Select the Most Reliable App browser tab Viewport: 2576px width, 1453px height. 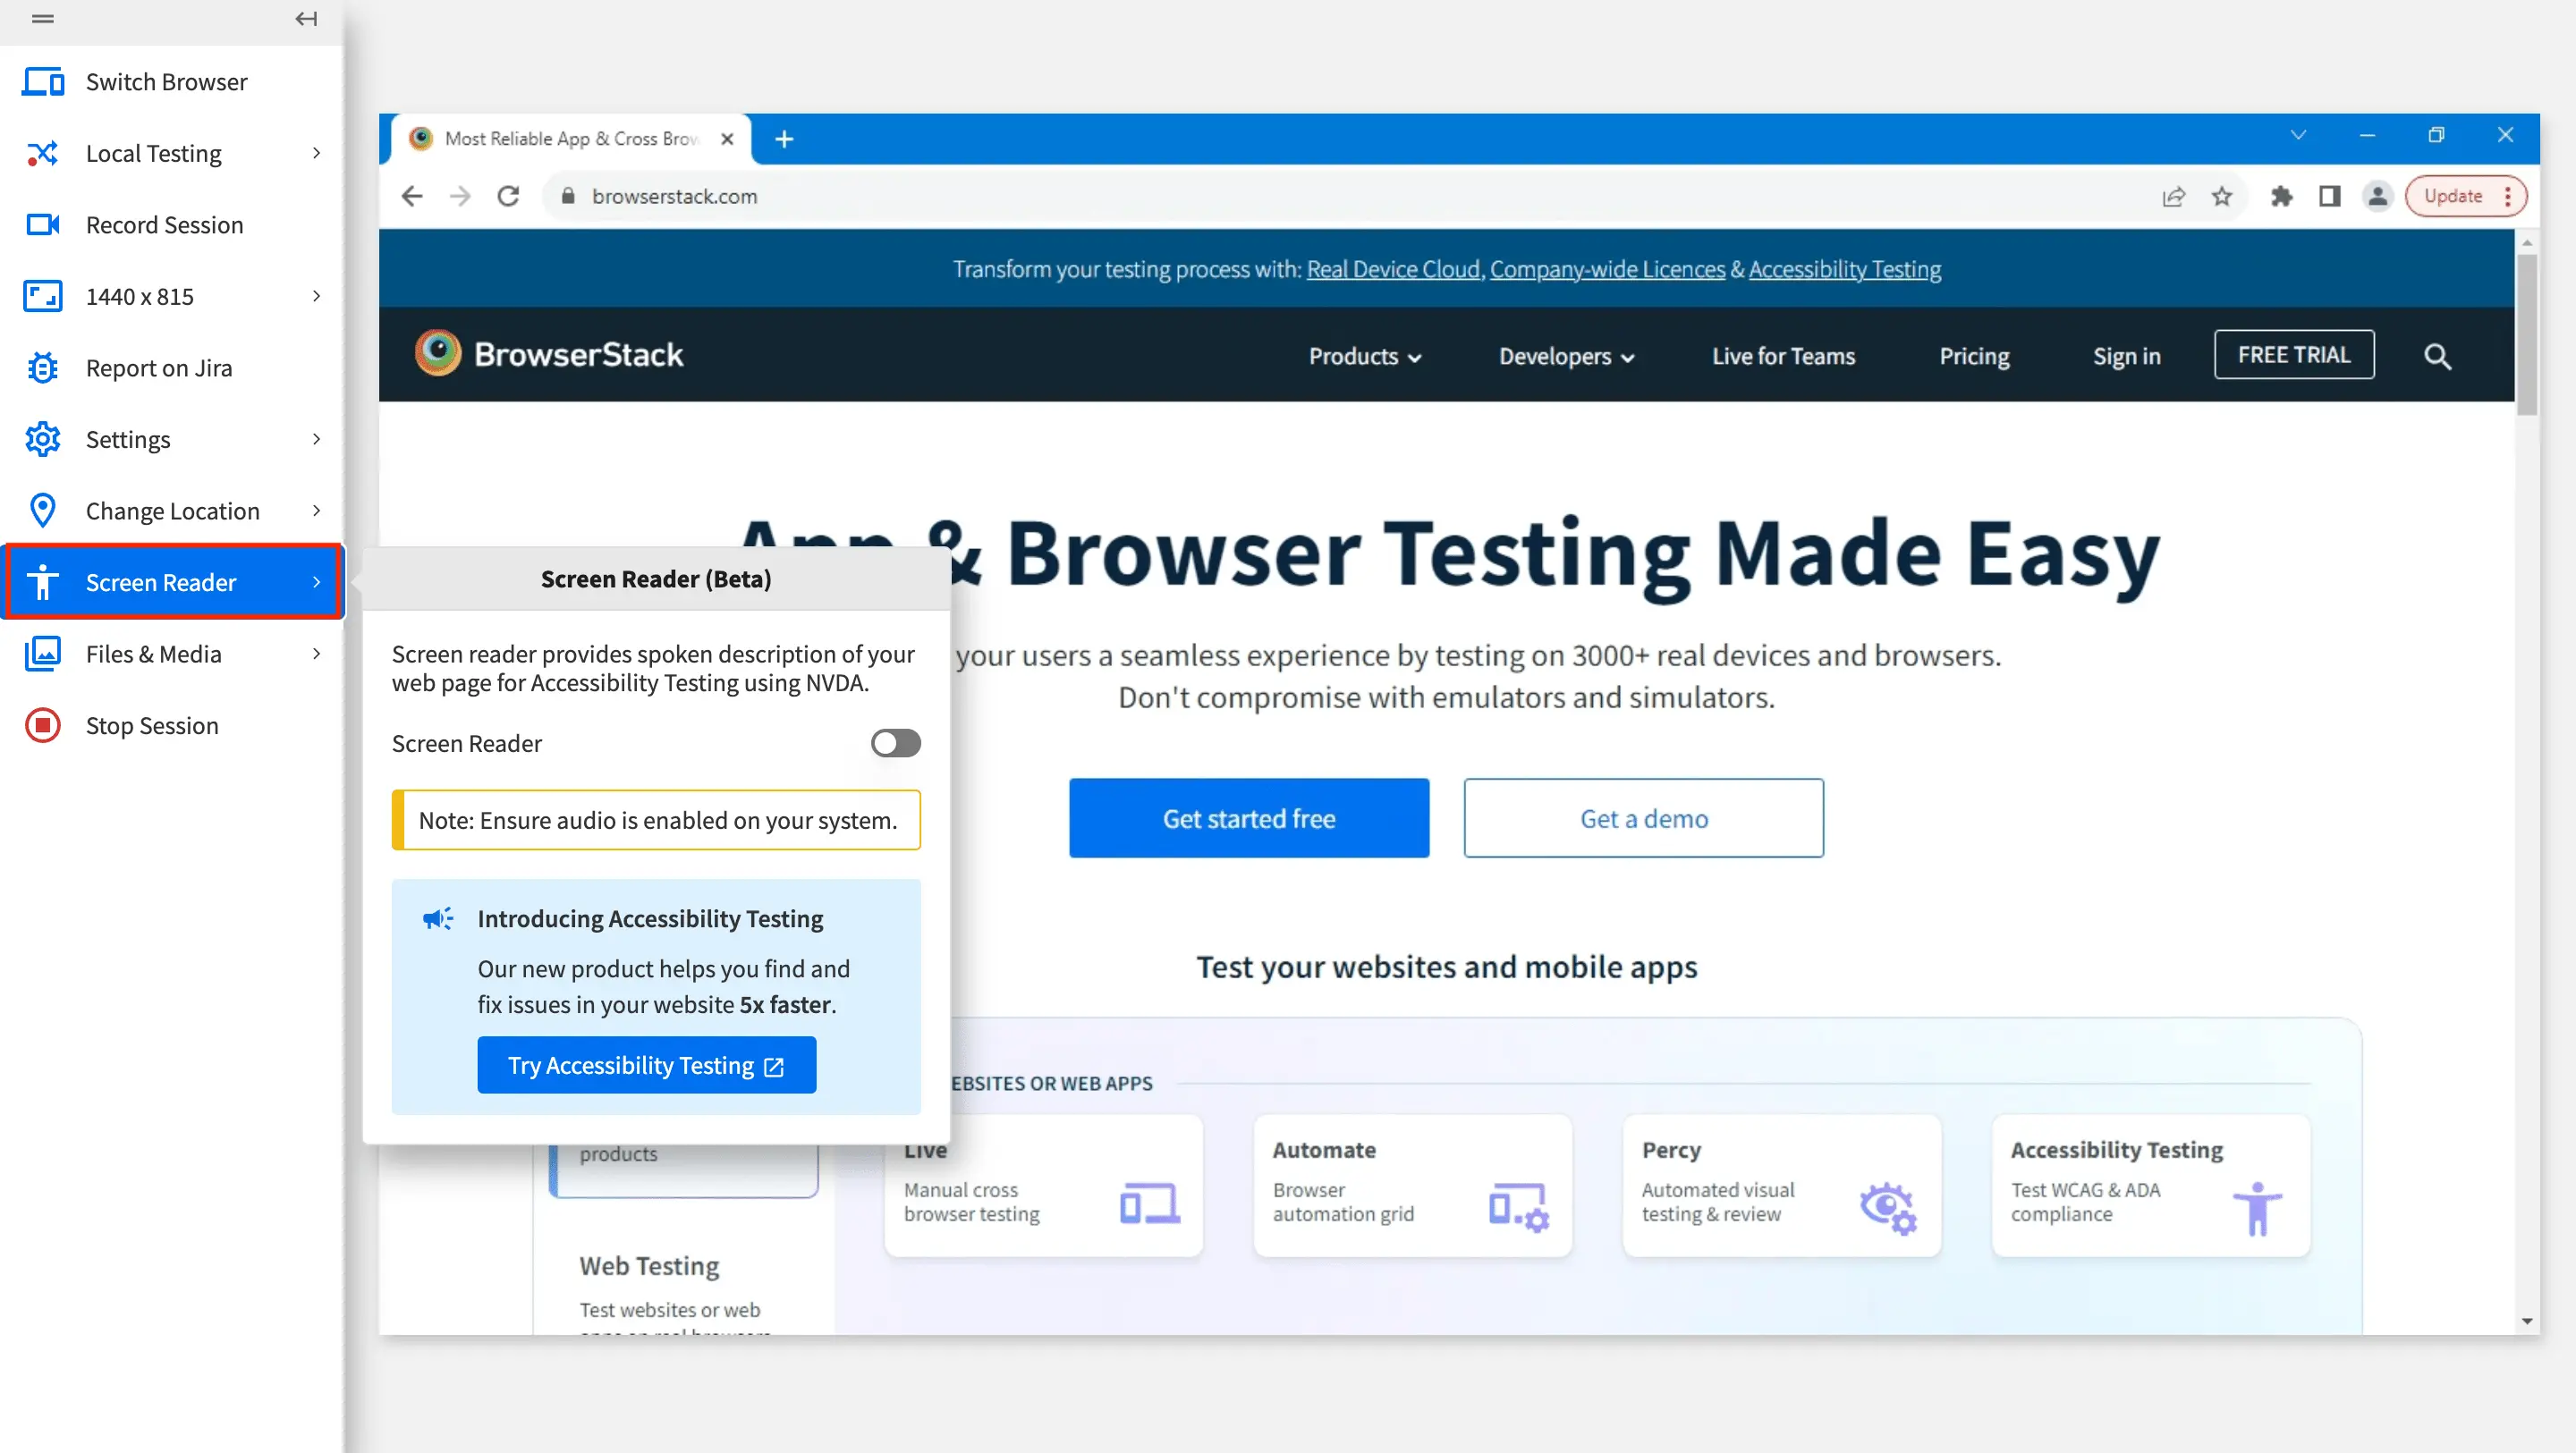[570, 139]
